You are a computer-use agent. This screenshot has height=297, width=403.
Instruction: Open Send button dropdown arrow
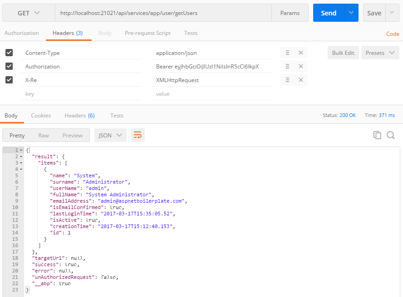point(351,13)
